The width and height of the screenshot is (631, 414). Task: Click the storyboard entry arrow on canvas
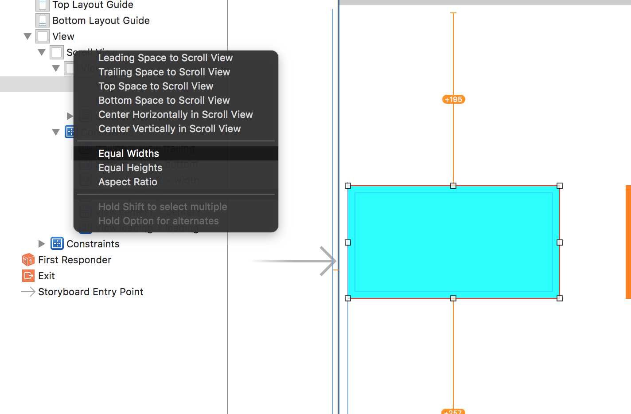294,261
